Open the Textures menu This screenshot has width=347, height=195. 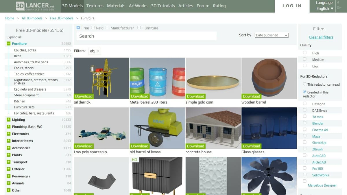pyautogui.click(x=95, y=6)
